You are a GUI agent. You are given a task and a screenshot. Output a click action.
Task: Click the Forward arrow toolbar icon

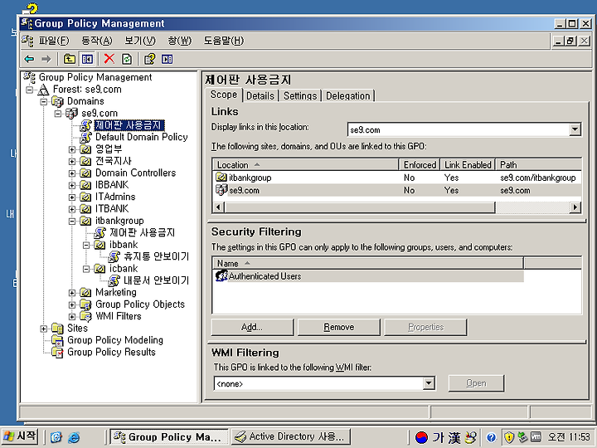point(46,59)
